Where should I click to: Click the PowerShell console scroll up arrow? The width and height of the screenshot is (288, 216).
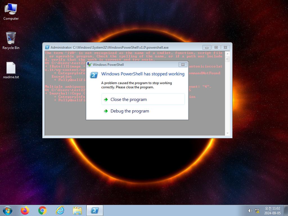[x=227, y=53]
